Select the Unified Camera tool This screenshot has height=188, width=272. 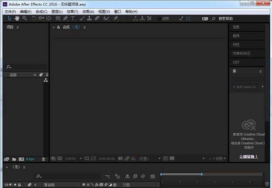(41, 18)
